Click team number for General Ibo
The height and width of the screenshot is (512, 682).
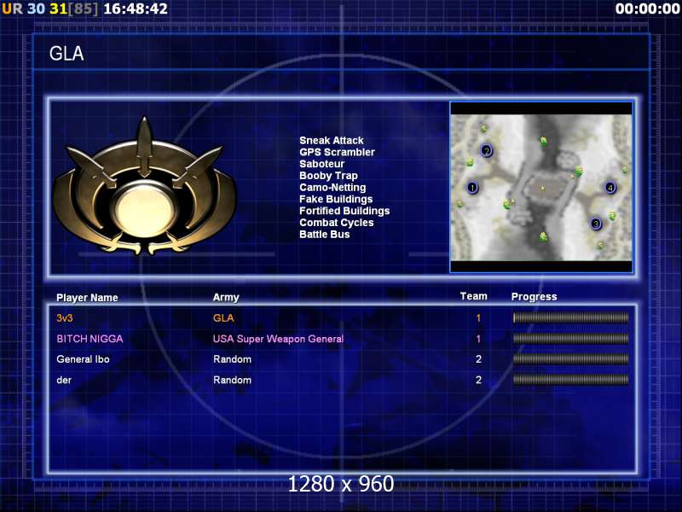click(x=478, y=359)
